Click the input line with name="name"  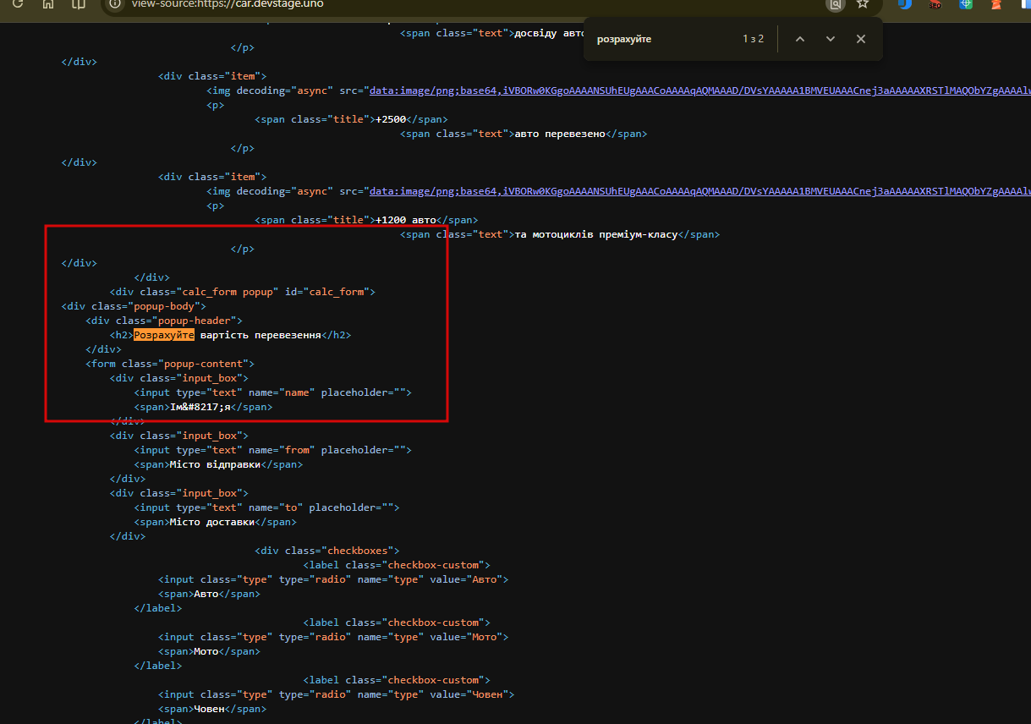pyautogui.click(x=272, y=392)
